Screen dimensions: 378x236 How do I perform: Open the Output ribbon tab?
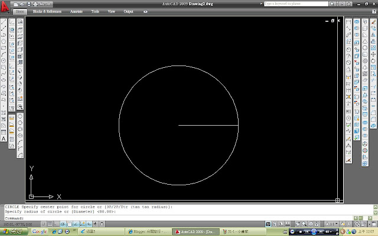pyautogui.click(x=129, y=12)
